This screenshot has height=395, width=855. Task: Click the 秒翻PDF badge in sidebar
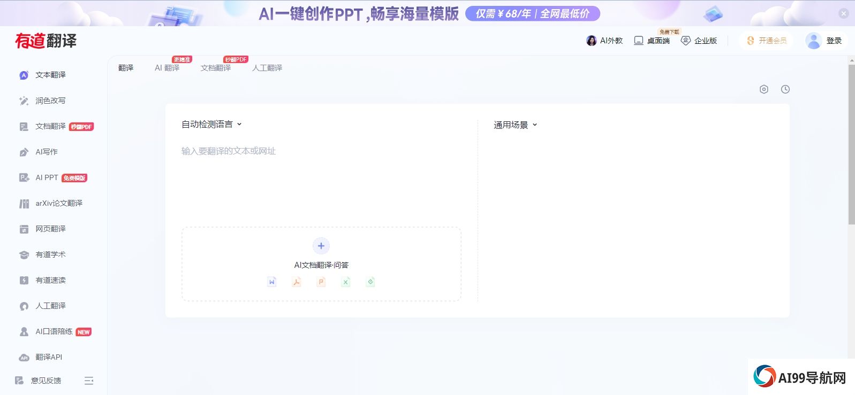(81, 127)
